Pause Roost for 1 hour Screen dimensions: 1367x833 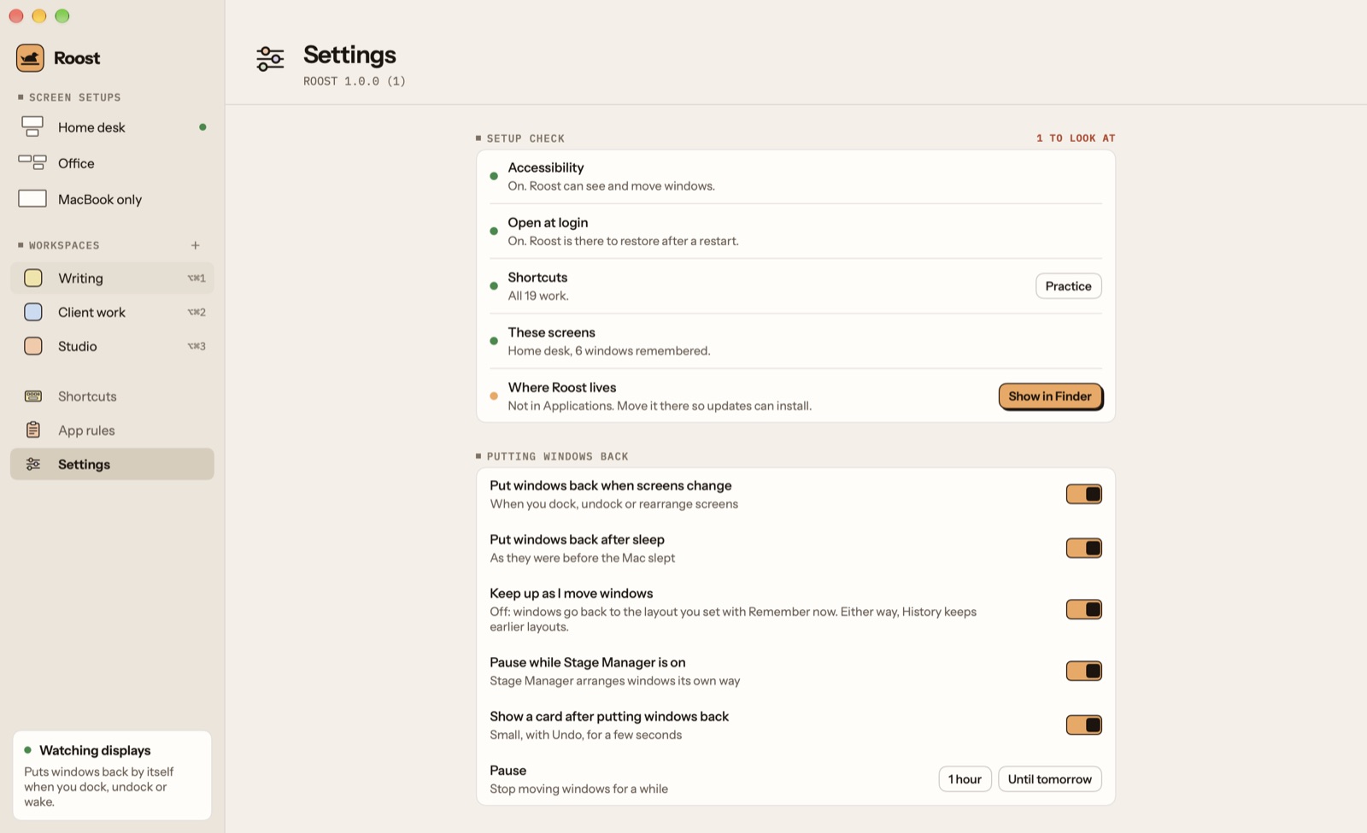(x=965, y=779)
